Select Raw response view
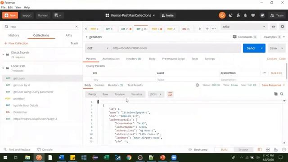This screenshot has height=162, width=288. tap(105, 94)
